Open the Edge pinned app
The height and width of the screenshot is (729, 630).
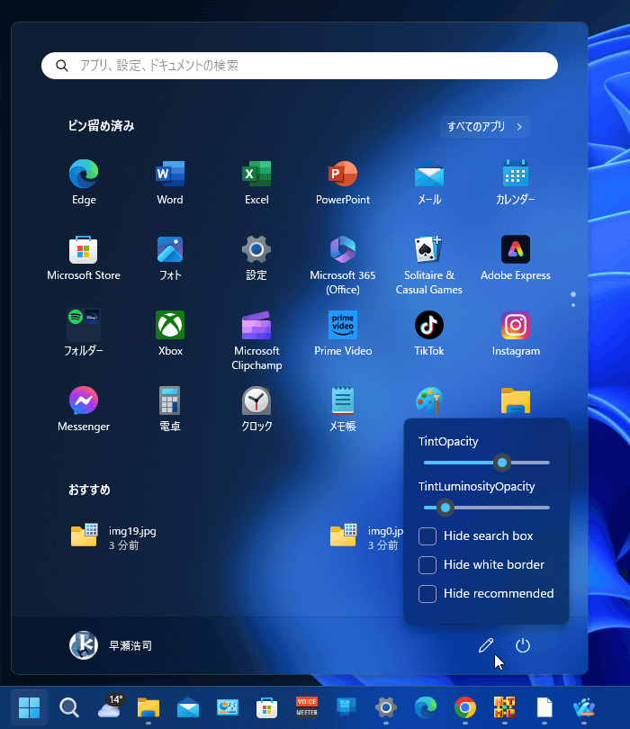pos(84,182)
